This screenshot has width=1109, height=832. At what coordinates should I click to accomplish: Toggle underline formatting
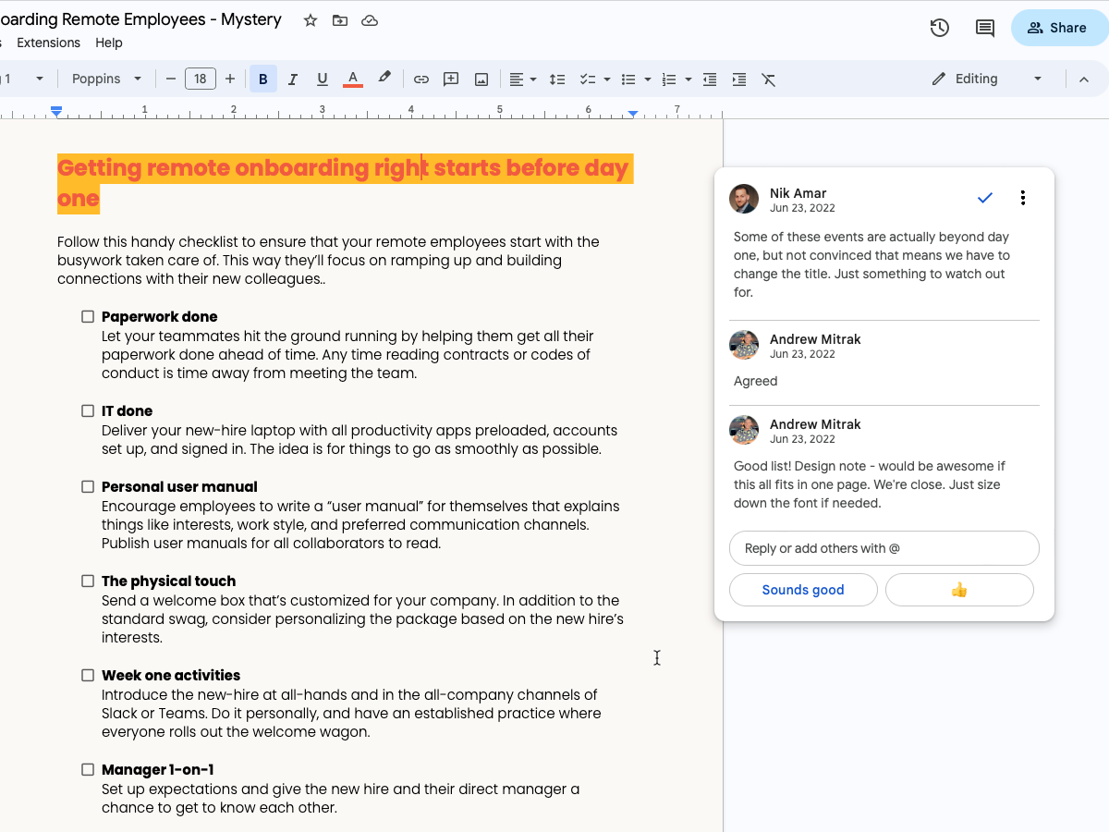coord(323,80)
